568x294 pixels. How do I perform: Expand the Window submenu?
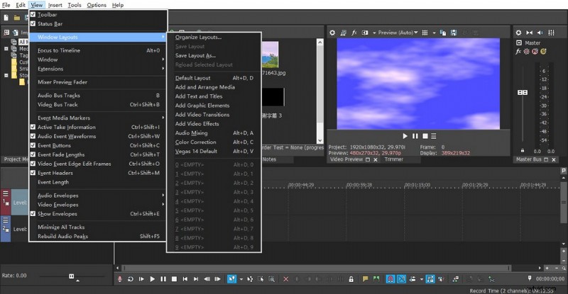point(97,60)
